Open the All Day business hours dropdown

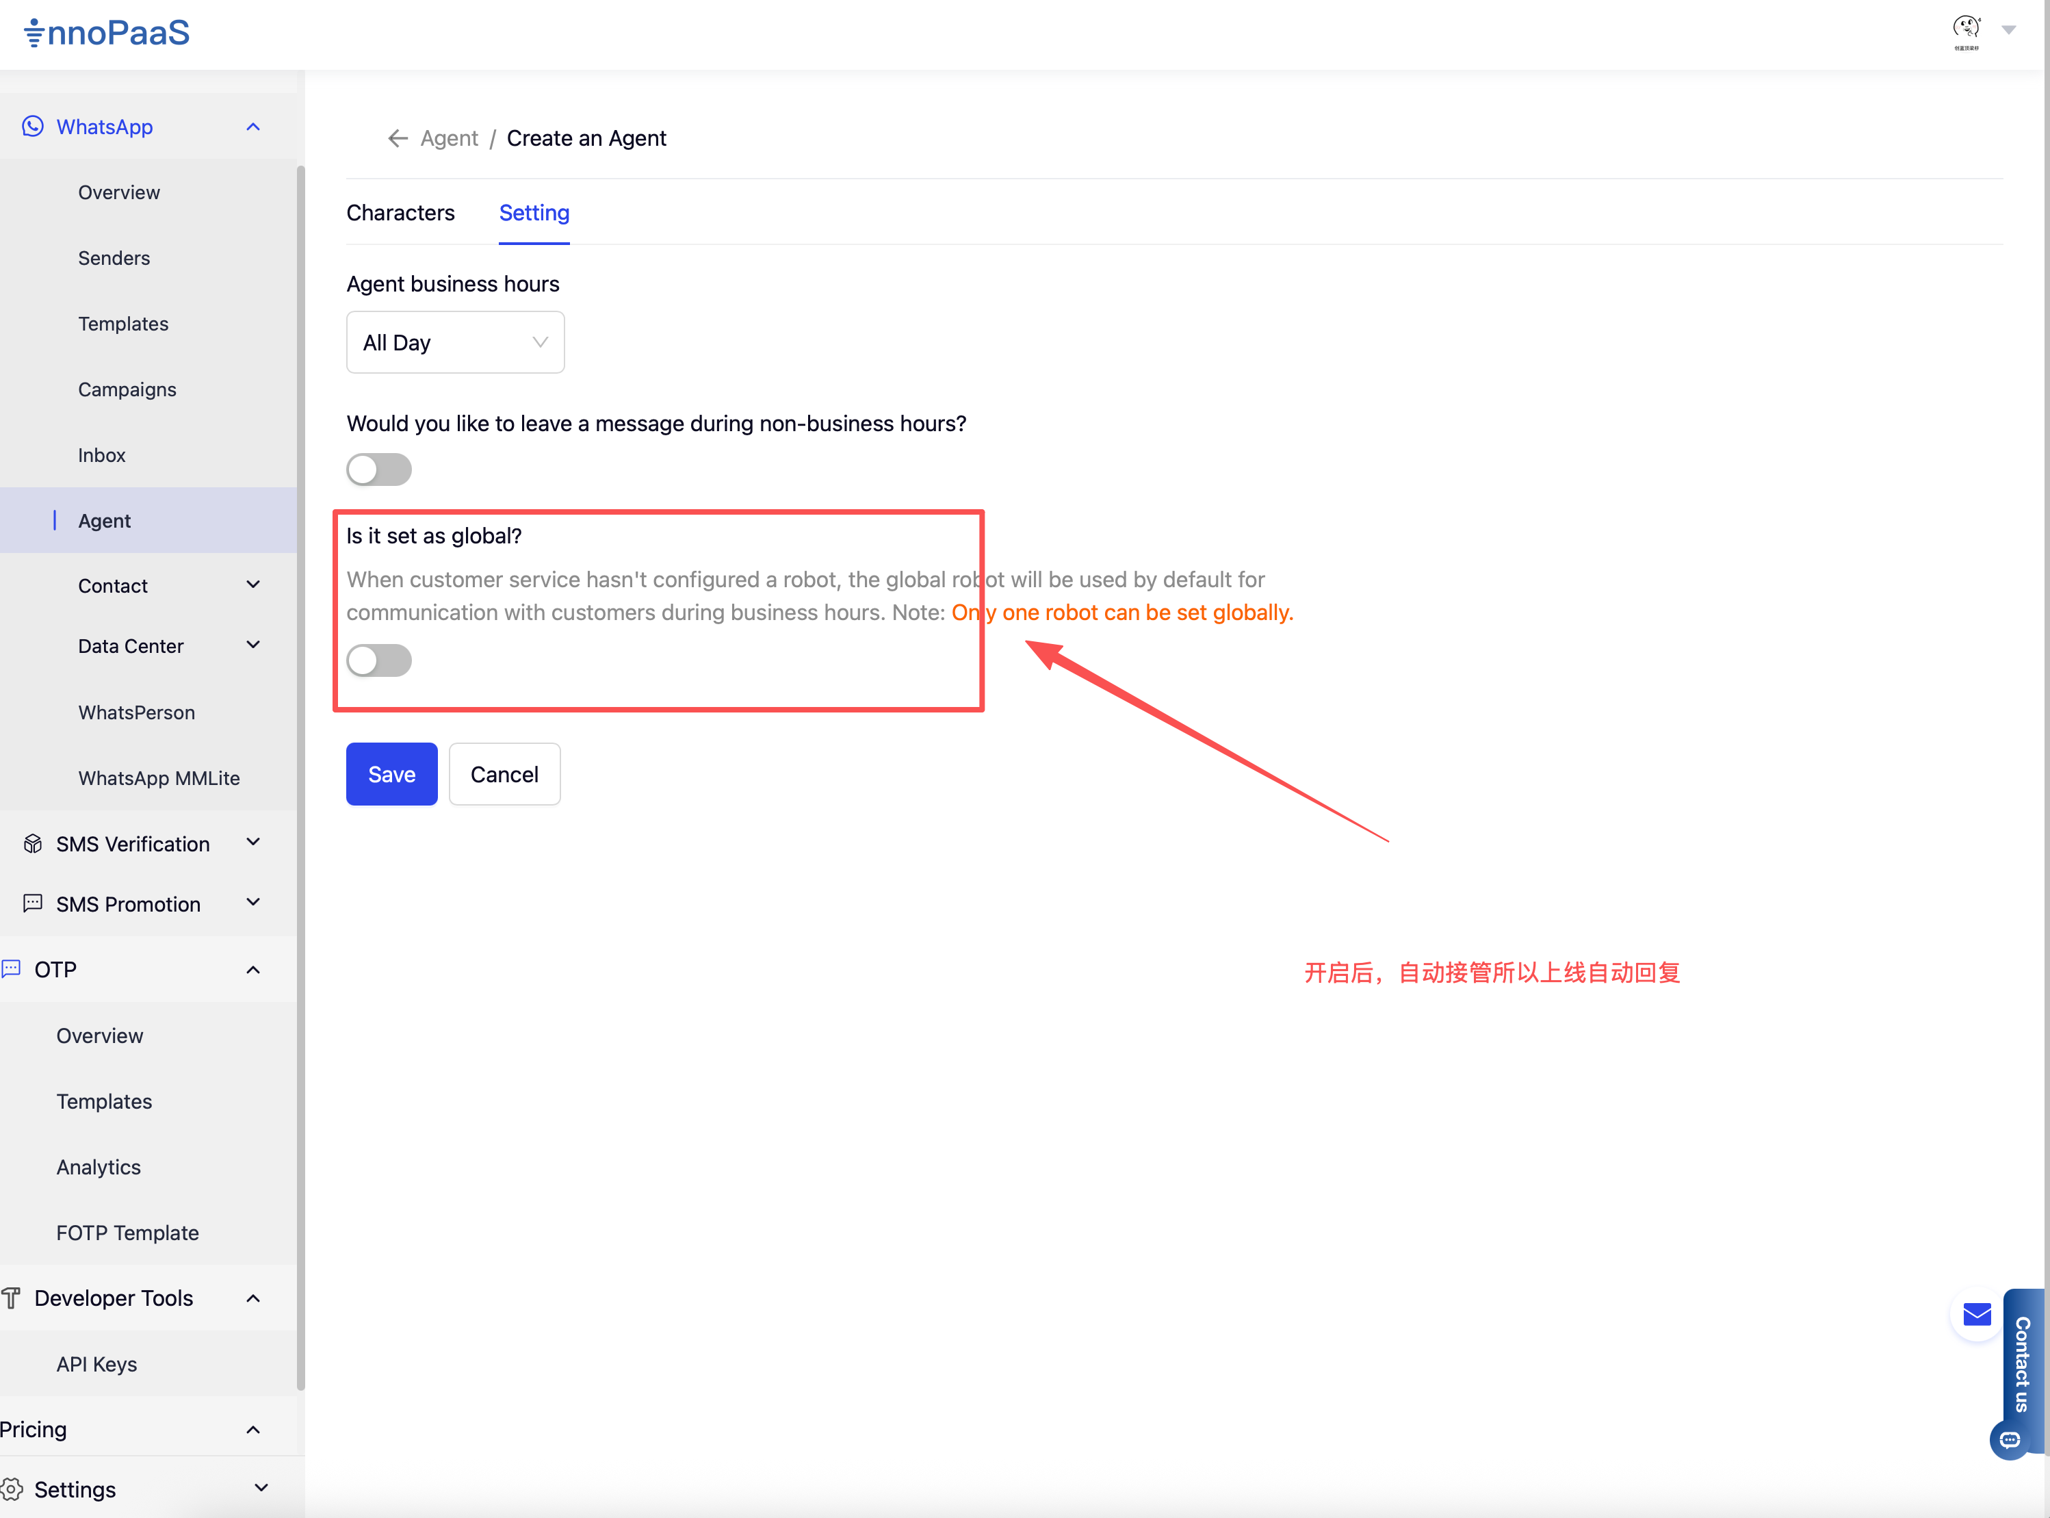pyautogui.click(x=454, y=343)
